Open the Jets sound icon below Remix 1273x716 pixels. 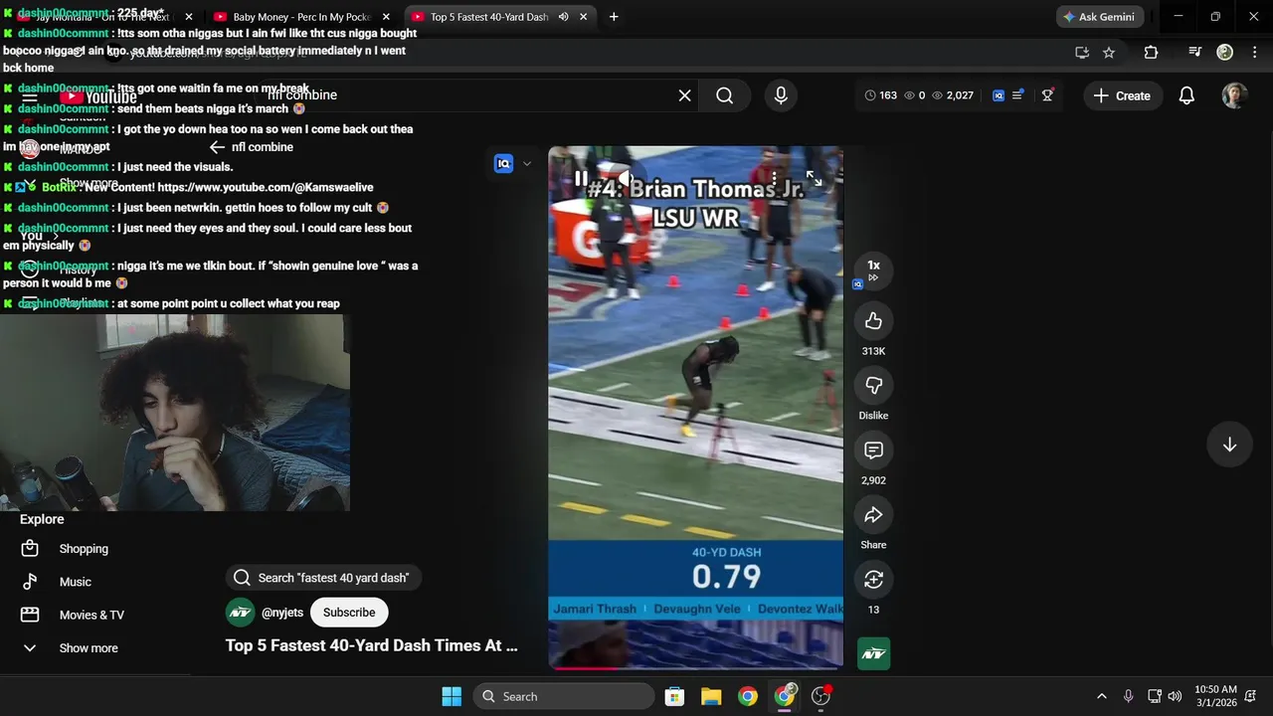(873, 653)
